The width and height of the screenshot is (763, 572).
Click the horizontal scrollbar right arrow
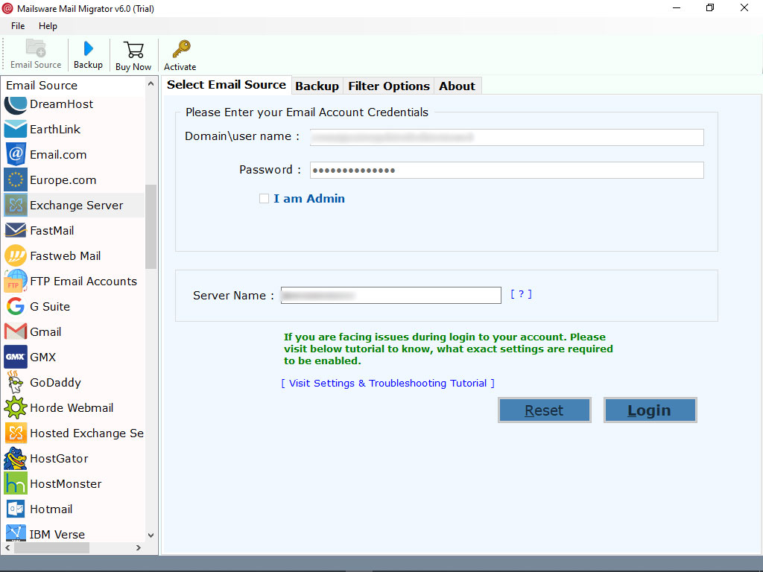click(139, 547)
